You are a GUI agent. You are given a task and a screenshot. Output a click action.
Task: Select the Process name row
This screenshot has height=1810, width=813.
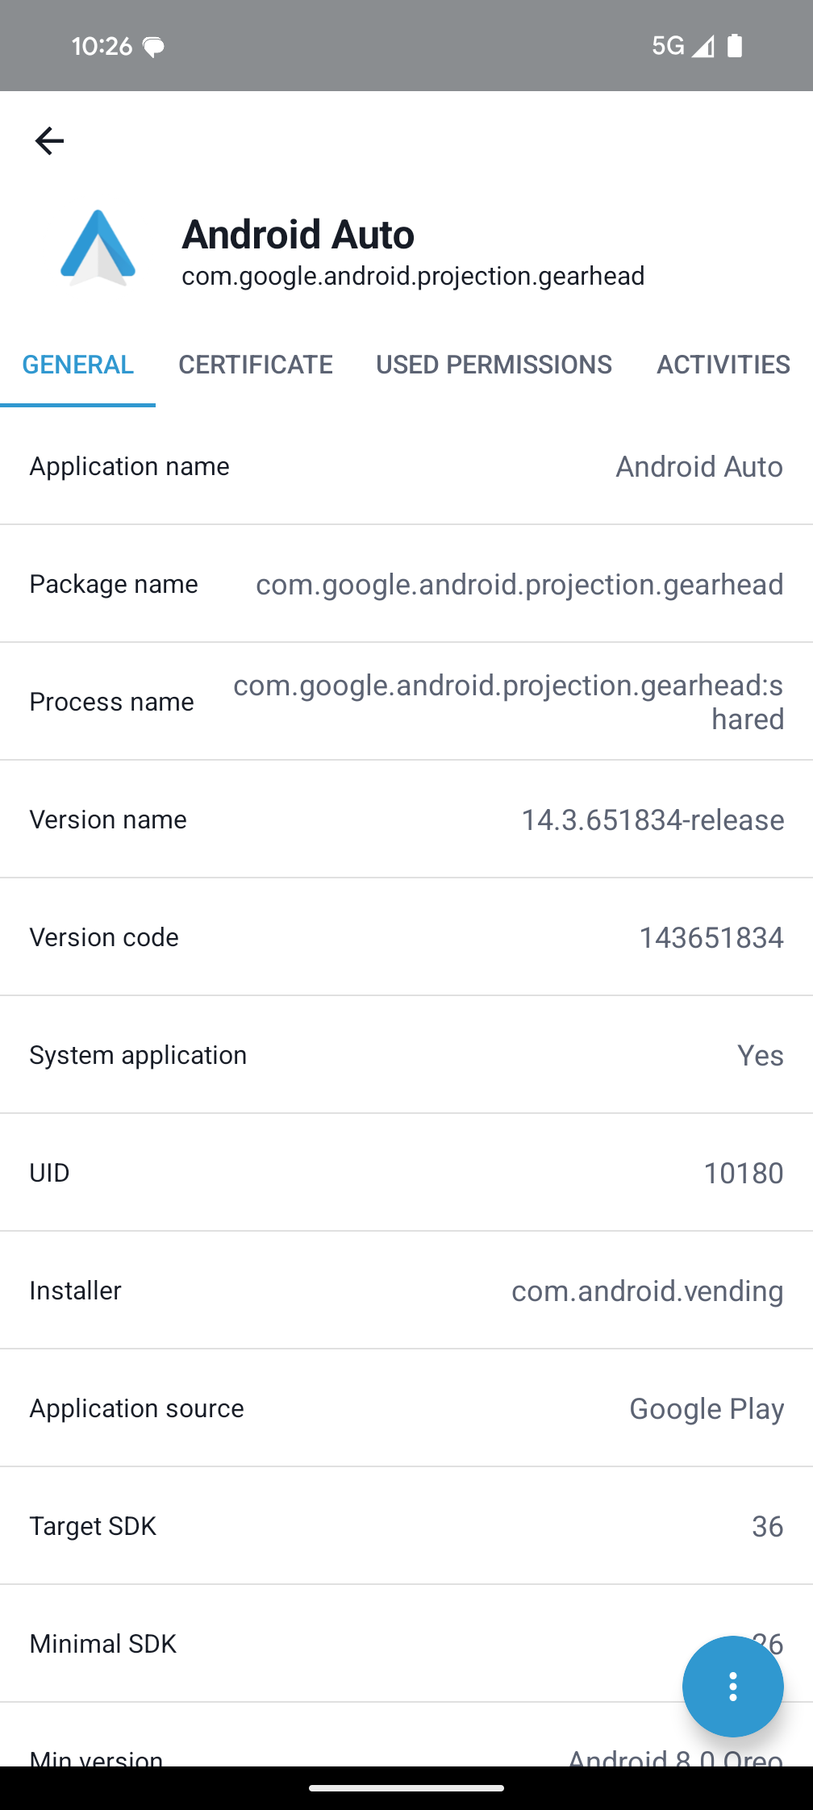pyautogui.click(x=406, y=702)
